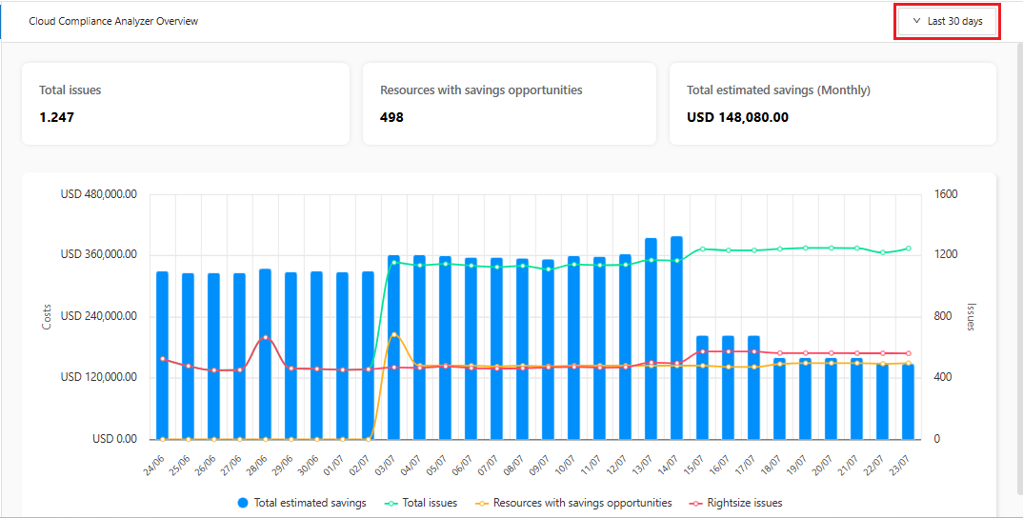The height and width of the screenshot is (518, 1023).
Task: Click the green Total issues legend marker
Action: coord(390,503)
